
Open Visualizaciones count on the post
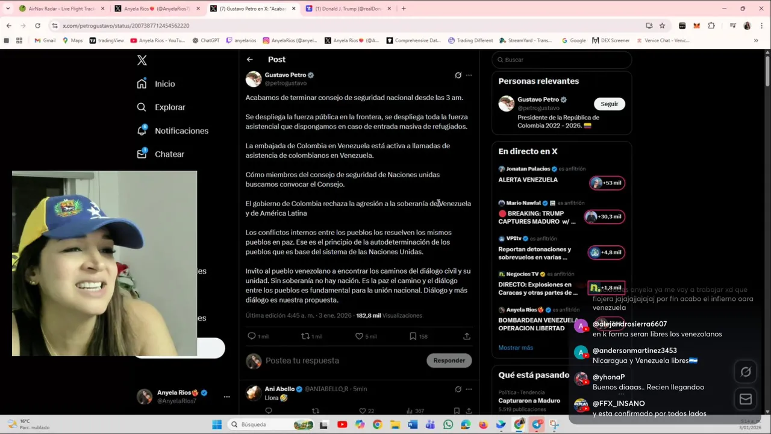[389, 315]
